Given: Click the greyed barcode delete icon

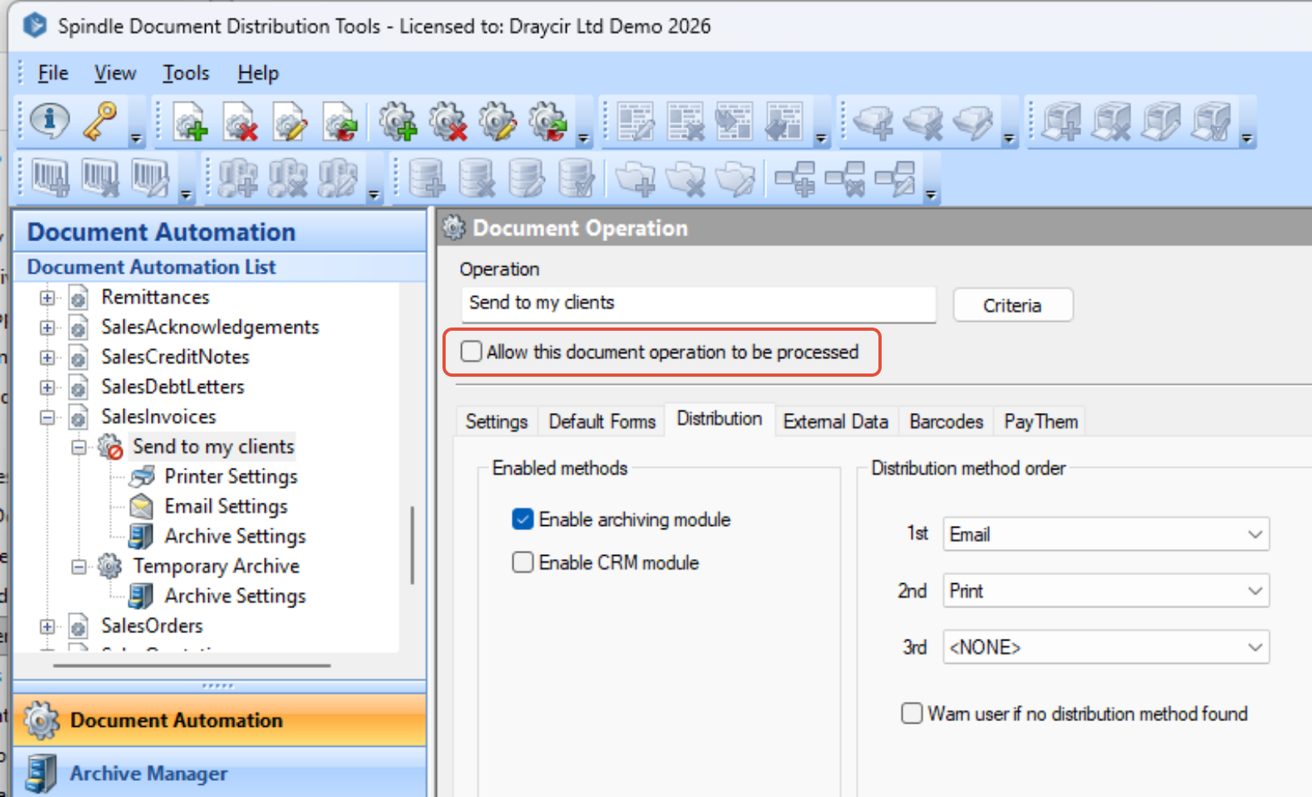Looking at the screenshot, I should pyautogui.click(x=100, y=177).
